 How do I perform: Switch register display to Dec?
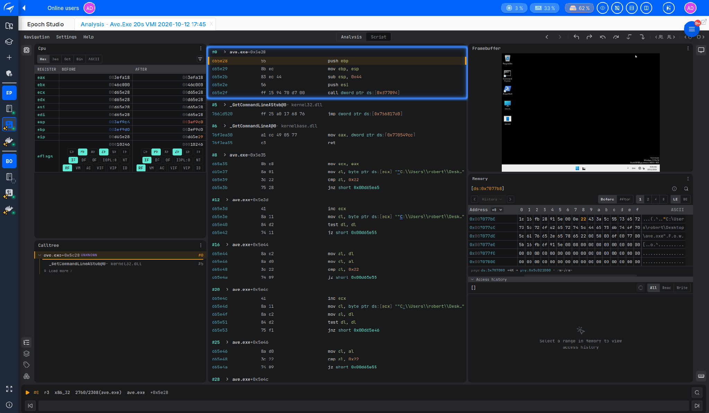pos(55,59)
